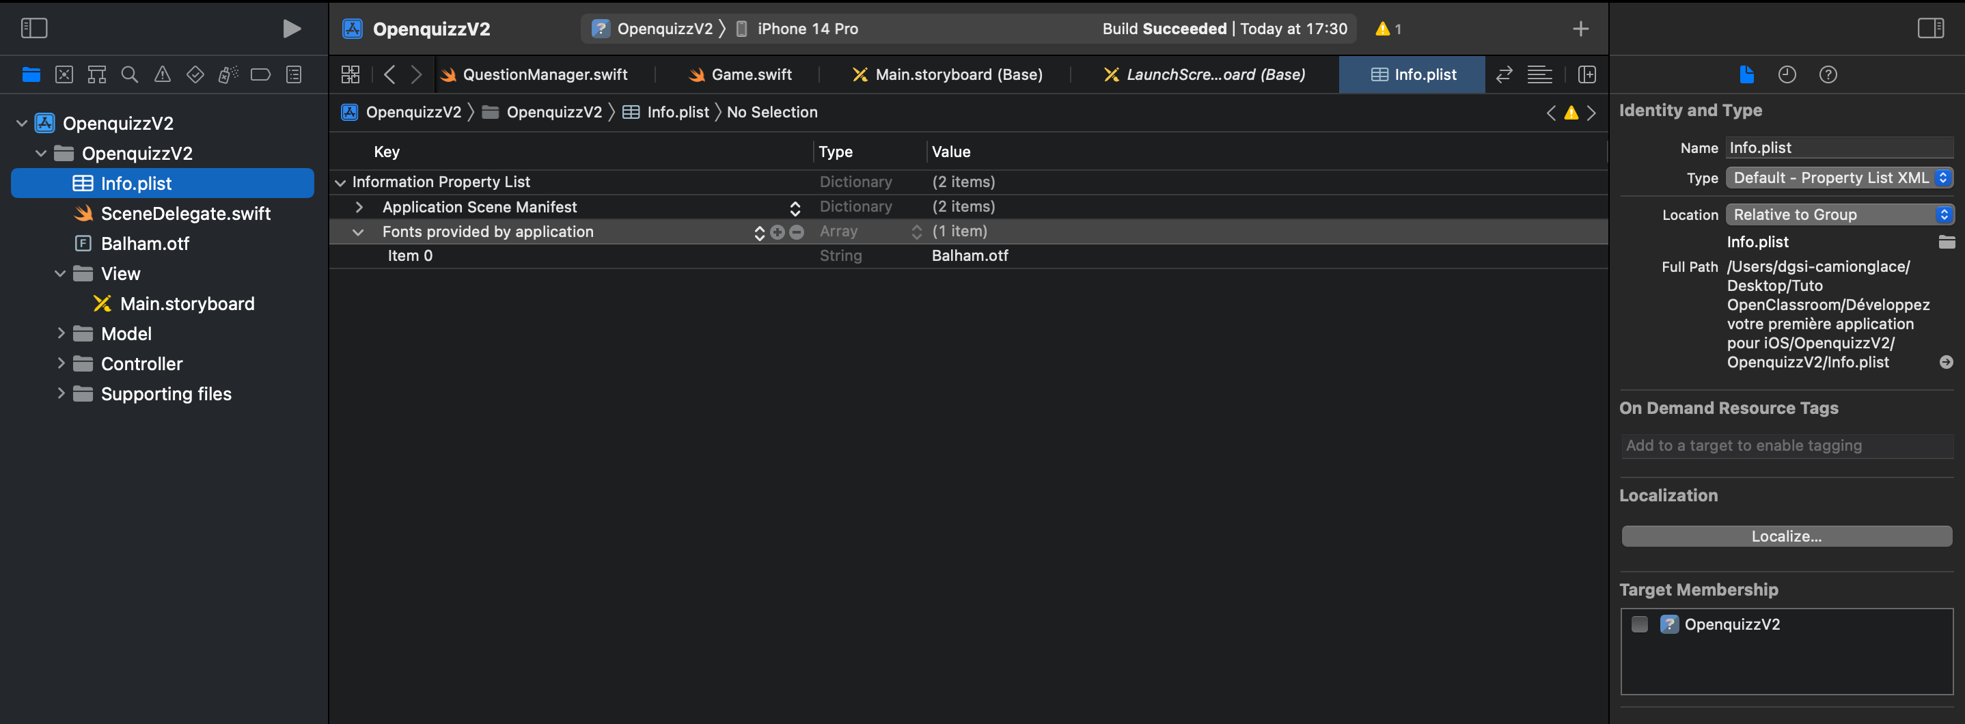Image resolution: width=1965 pixels, height=724 pixels.
Task: Toggle the right inspector sidebar
Action: 1931,28
